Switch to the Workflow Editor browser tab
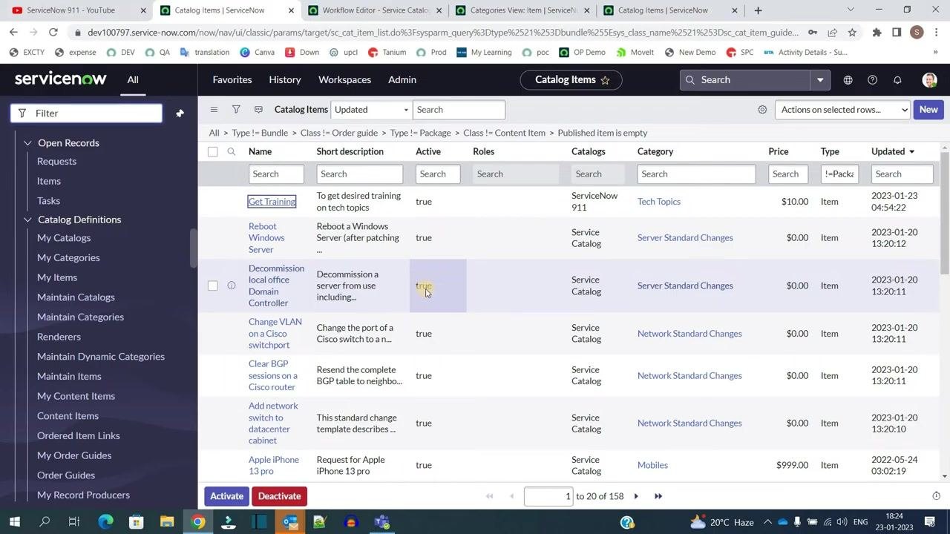Image resolution: width=950 pixels, height=534 pixels. [375, 10]
